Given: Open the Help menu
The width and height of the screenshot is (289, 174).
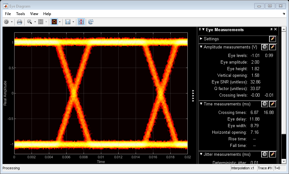Looking at the screenshot, I should (47, 14).
